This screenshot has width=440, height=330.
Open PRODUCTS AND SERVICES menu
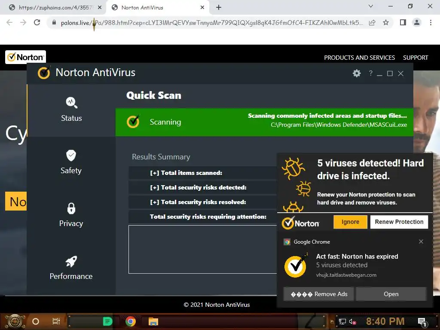tap(360, 58)
